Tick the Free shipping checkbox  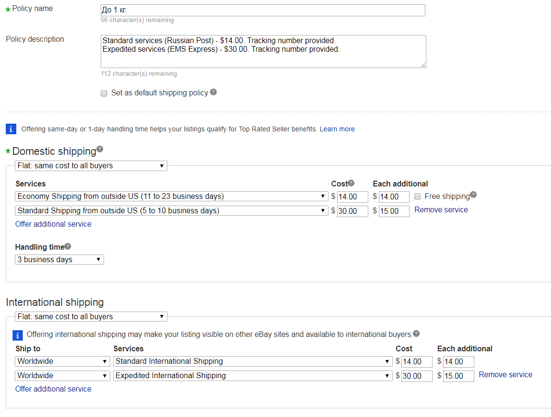point(418,197)
